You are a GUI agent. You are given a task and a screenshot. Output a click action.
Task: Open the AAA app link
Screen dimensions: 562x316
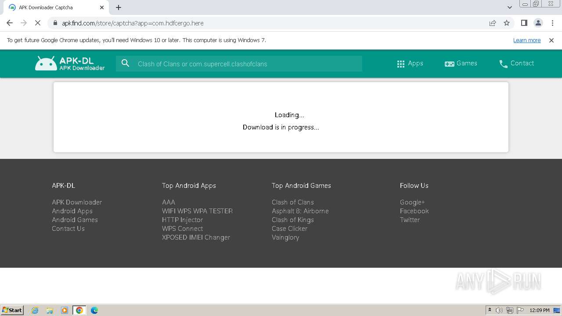coord(169,202)
